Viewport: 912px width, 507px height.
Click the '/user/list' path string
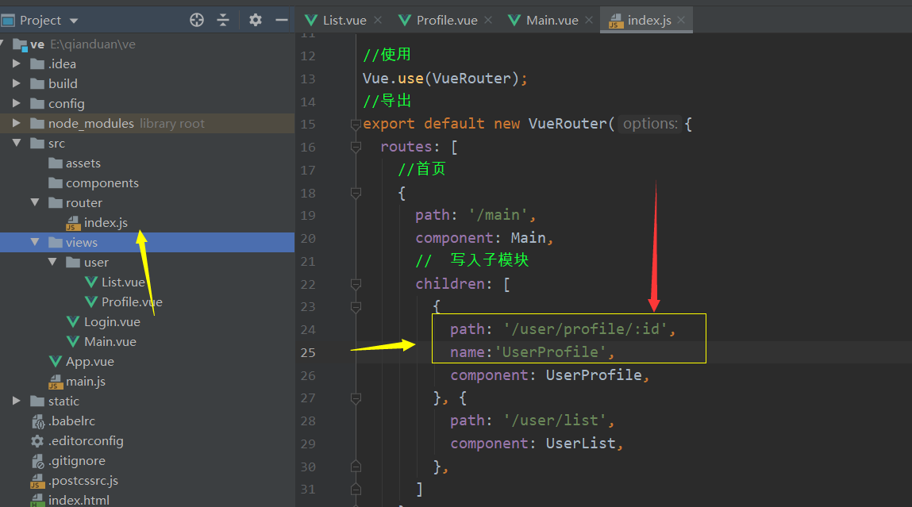pos(555,421)
